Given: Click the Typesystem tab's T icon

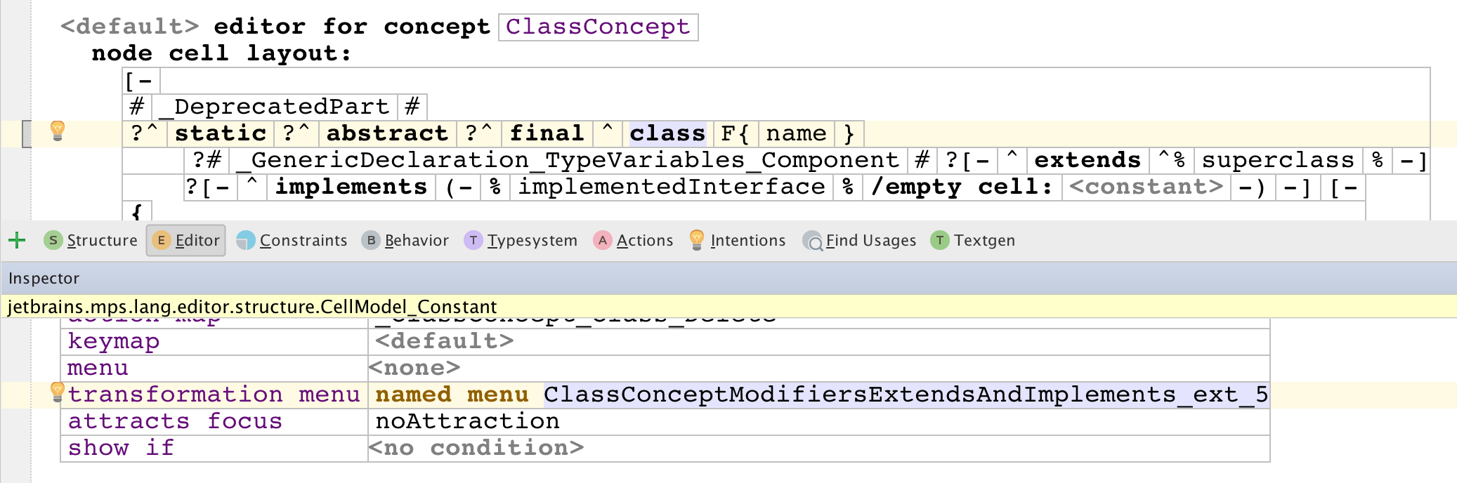Looking at the screenshot, I should tap(473, 241).
